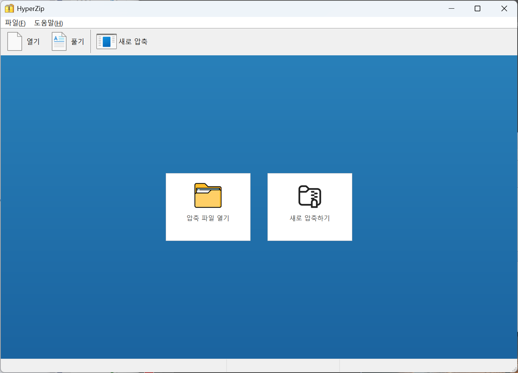Select the 새로 압축 text in toolbar

tap(133, 41)
